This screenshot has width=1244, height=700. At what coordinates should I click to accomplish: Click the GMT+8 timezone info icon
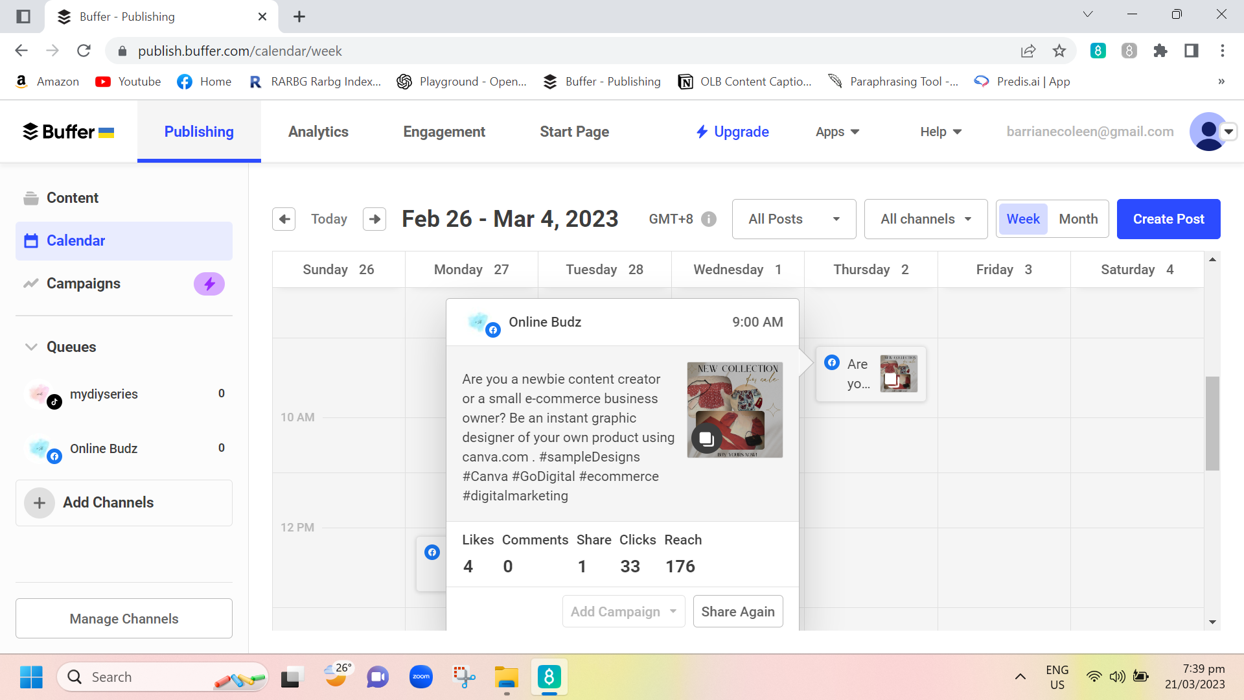(709, 219)
